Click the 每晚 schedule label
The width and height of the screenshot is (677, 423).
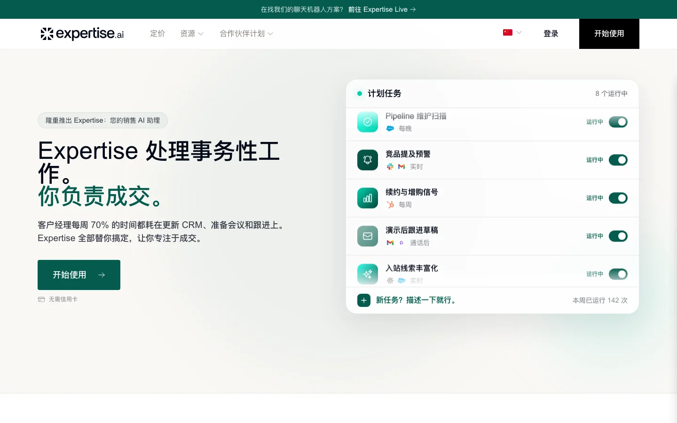click(x=405, y=128)
